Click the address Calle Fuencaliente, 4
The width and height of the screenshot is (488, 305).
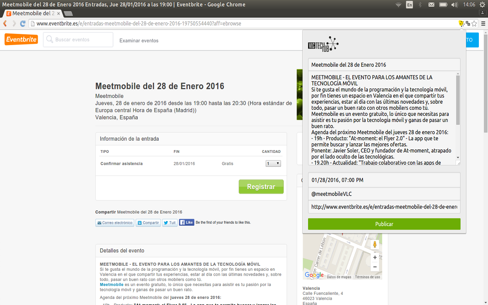pyautogui.click(x=323, y=293)
